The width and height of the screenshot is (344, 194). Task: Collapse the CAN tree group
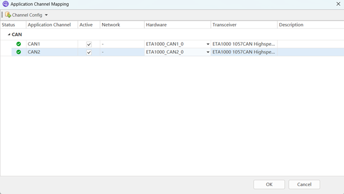coord(9,35)
